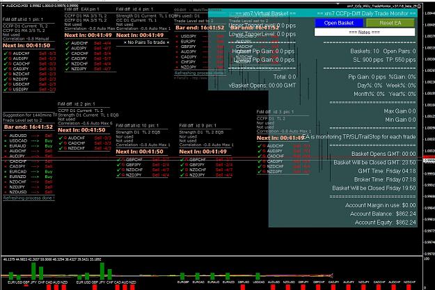This screenshot has width=435, height=290.
Task: Click green bar above EURNZD label in bottom indicator
Action: [228, 276]
